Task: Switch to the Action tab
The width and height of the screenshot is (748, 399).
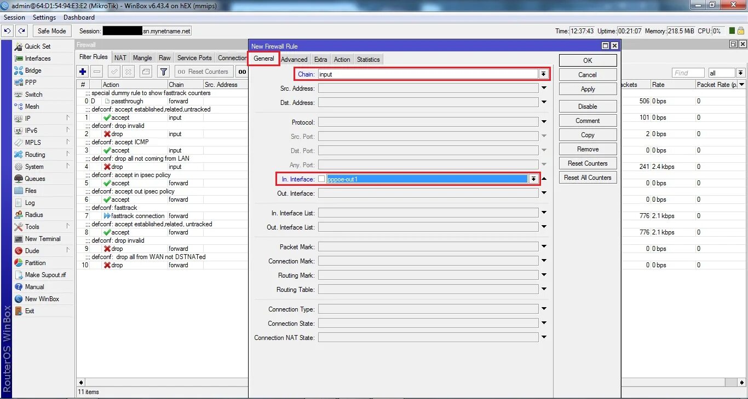Action: 342,60
